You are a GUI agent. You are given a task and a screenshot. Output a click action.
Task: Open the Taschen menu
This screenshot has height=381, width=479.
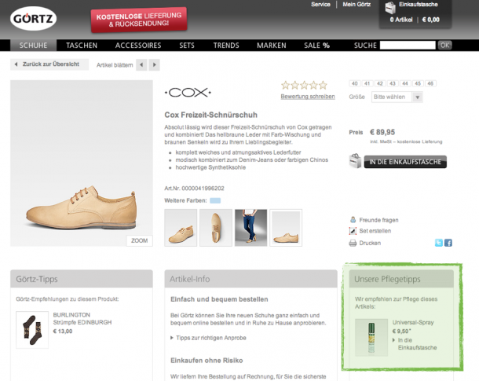click(82, 46)
